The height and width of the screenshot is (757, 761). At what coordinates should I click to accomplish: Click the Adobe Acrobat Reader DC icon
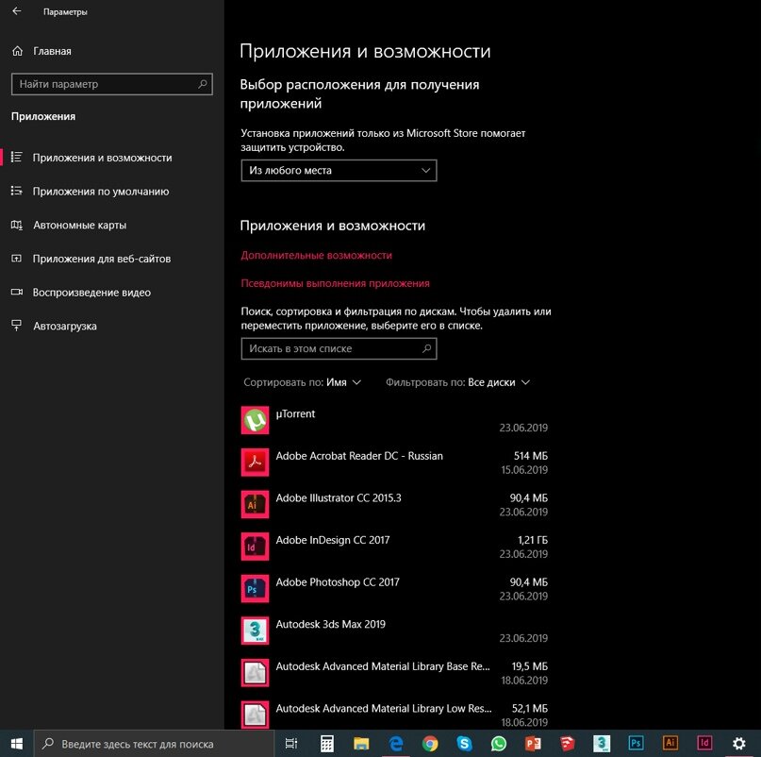[255, 463]
